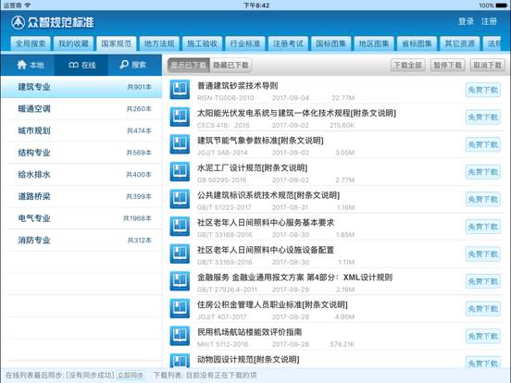Click 取消下载 button
The image size is (511, 383).
[488, 65]
